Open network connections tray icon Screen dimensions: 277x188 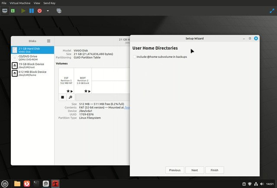pos(256,184)
